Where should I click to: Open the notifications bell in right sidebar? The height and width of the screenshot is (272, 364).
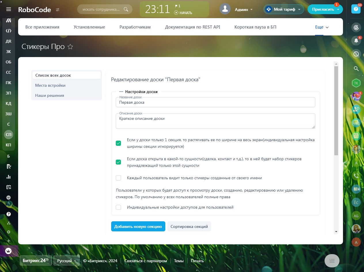click(356, 40)
